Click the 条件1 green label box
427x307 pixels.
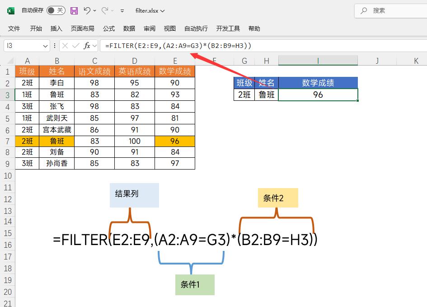pyautogui.click(x=195, y=285)
